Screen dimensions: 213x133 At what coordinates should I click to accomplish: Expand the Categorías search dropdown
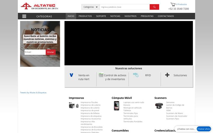click(x=91, y=7)
